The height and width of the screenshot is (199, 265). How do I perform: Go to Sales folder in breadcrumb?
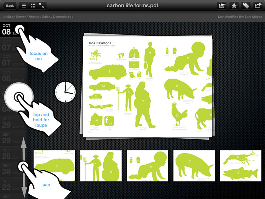pyautogui.click(x=47, y=17)
